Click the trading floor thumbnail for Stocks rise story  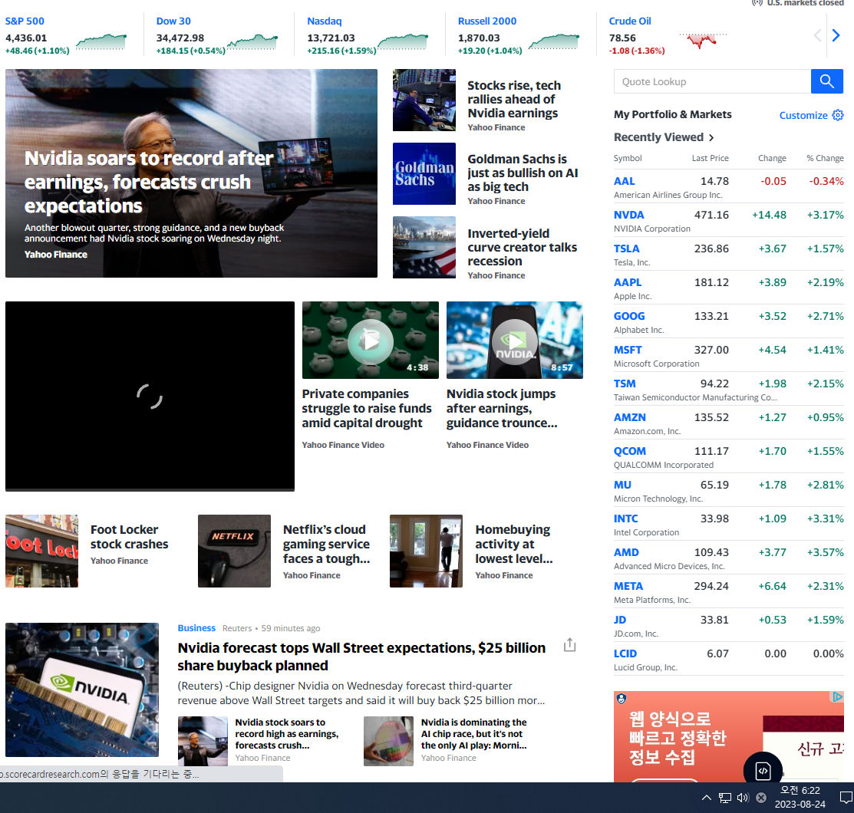(424, 100)
